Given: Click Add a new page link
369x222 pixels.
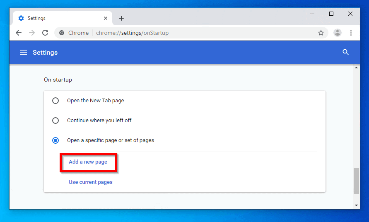Looking at the screenshot, I should pyautogui.click(x=88, y=162).
